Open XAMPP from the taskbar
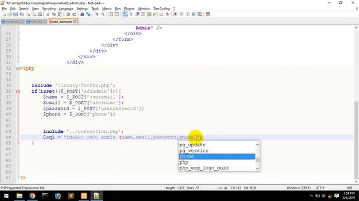The height and width of the screenshot is (201, 359). click(84, 196)
